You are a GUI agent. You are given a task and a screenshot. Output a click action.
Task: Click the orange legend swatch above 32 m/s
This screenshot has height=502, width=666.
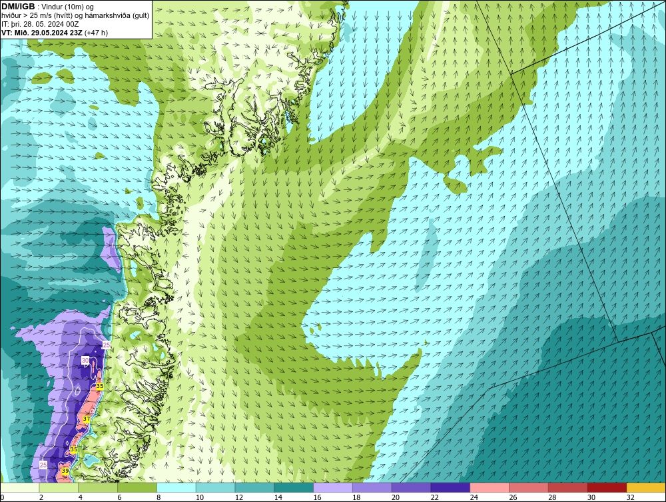click(x=646, y=487)
